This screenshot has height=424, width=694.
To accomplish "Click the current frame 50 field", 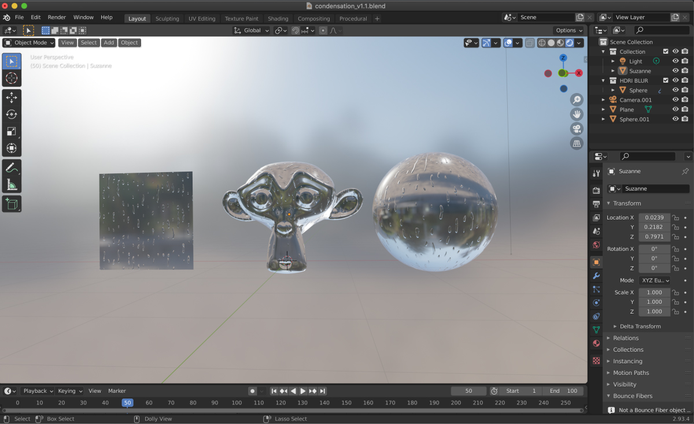I will (468, 391).
